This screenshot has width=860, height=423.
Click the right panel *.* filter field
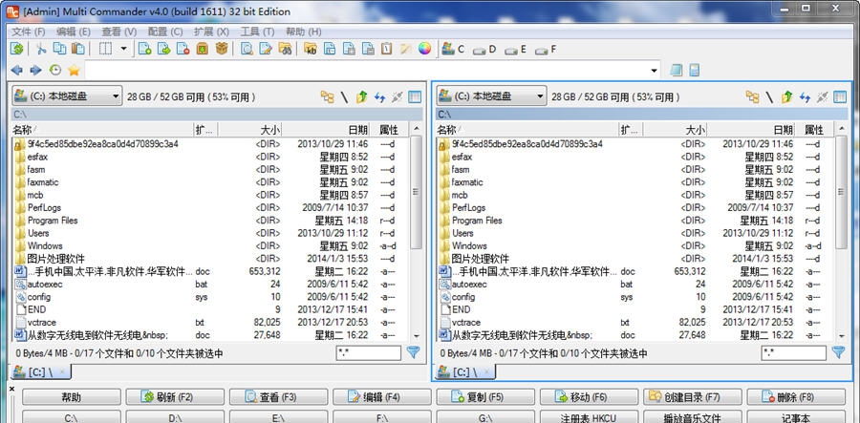tap(793, 353)
